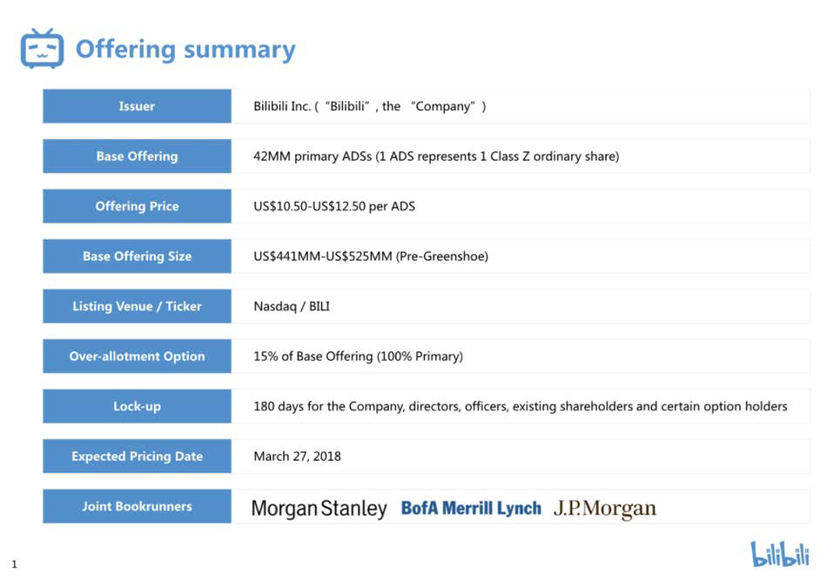The image size is (827, 580).
Task: Click the J.P.Morgan logo
Action: point(605,509)
